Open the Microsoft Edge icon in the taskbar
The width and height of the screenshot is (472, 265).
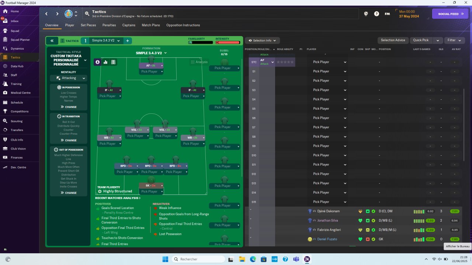tap(253, 259)
